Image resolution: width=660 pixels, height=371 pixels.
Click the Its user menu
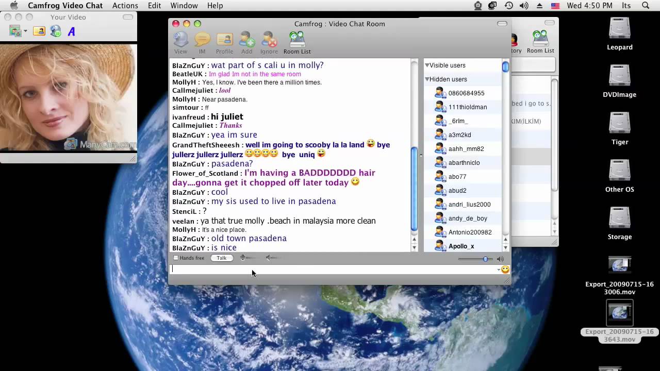626,6
